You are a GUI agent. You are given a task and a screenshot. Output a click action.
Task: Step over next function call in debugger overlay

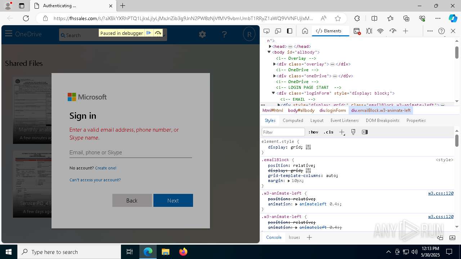[x=158, y=33]
